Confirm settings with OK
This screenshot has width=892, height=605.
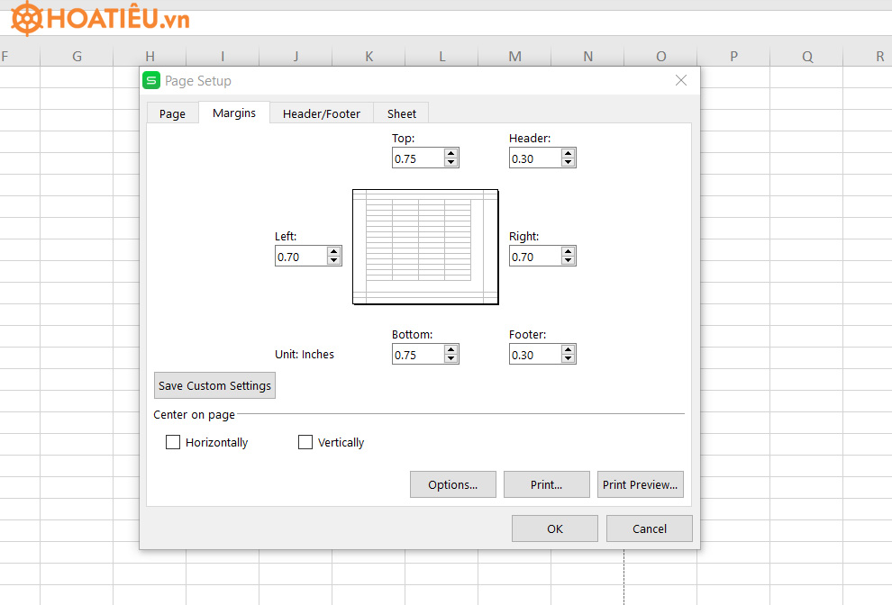point(554,528)
